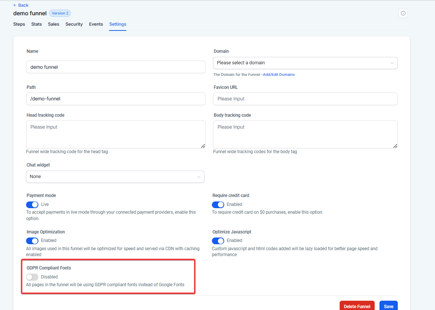Viewport: 435px width, 310px height.
Task: Toggle the Payment mode Live switch
Action: point(32,204)
